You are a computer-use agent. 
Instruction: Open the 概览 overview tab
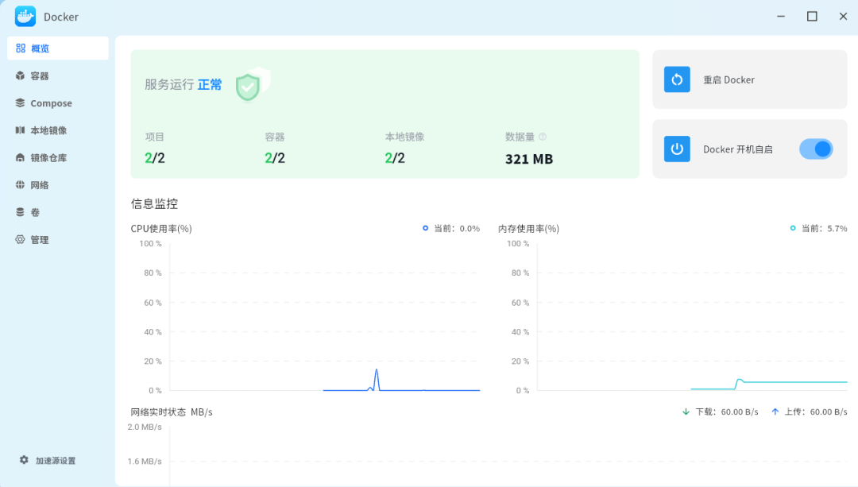pyautogui.click(x=57, y=48)
